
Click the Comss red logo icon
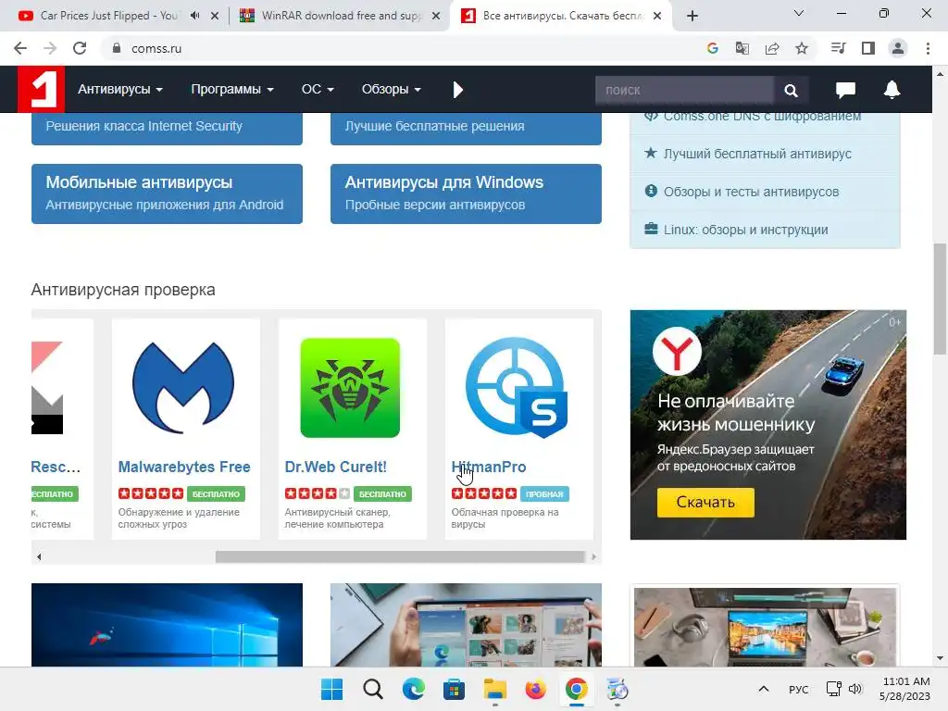pyautogui.click(x=41, y=90)
